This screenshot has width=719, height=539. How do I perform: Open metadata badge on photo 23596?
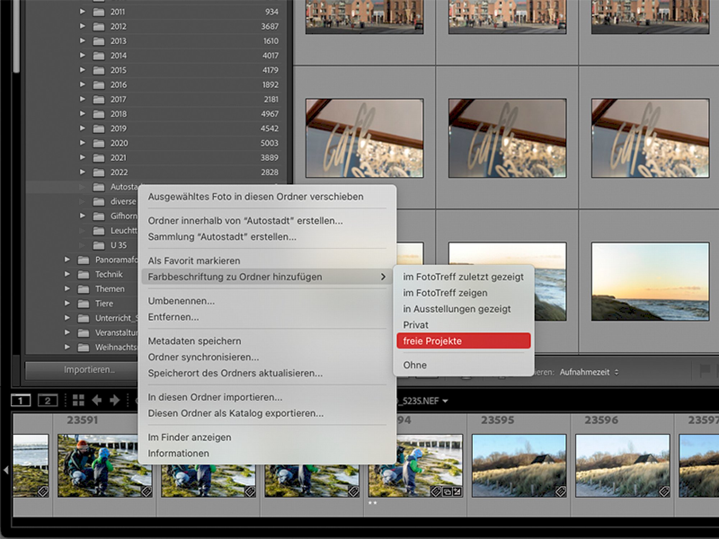click(x=664, y=491)
